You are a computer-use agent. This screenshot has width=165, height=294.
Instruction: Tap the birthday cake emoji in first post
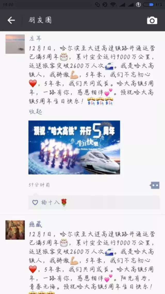click(64, 57)
